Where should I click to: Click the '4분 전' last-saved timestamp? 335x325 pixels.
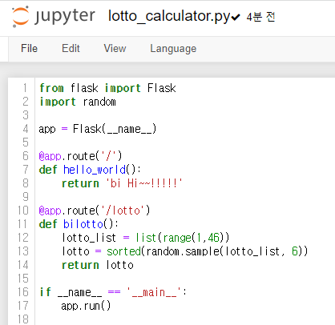click(260, 17)
